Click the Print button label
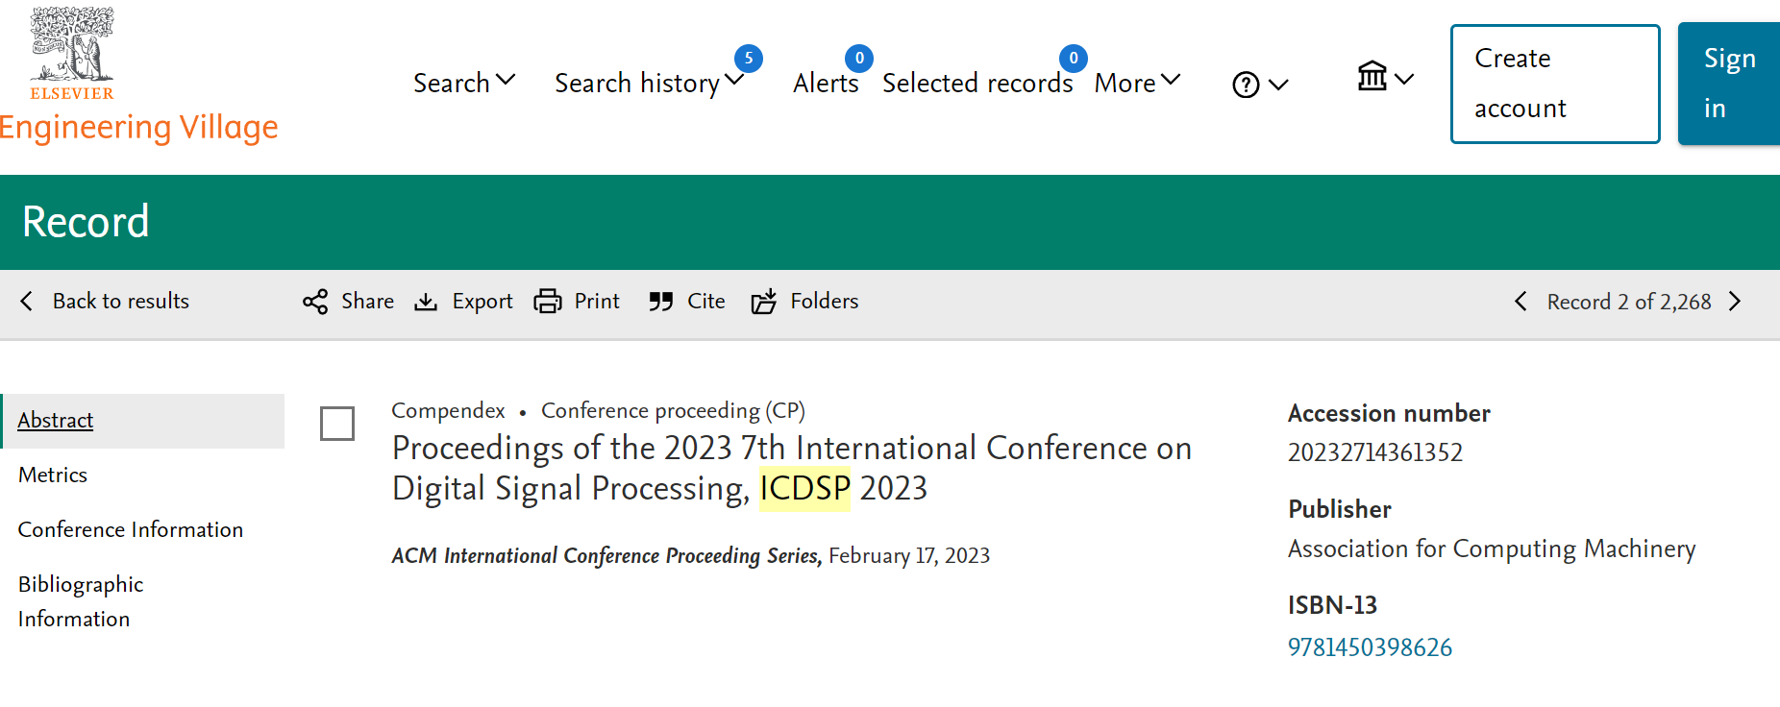 pos(597,302)
